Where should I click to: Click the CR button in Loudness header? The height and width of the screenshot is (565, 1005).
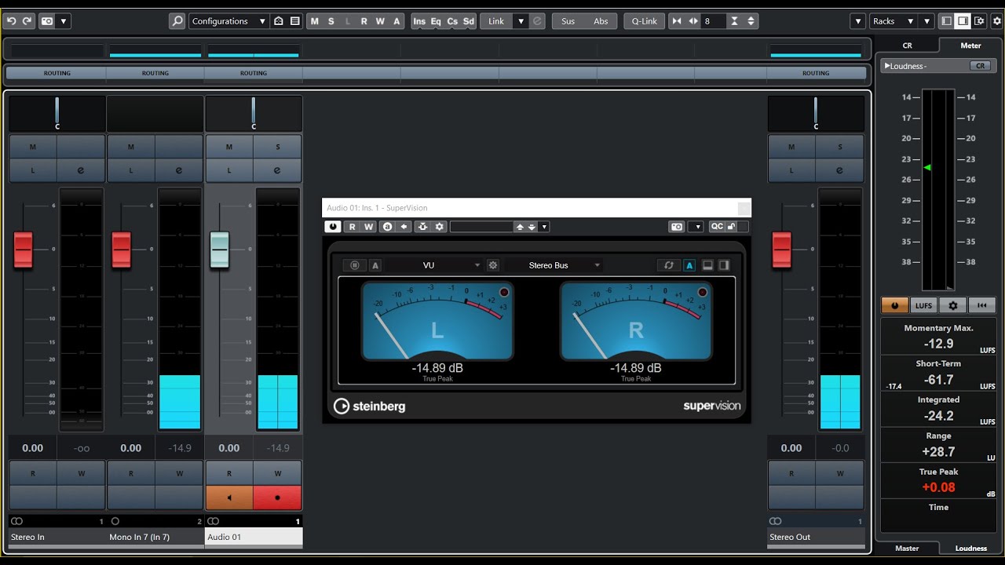[980, 66]
